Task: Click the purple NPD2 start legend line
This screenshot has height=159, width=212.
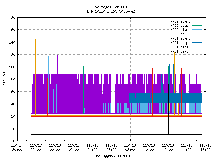Action: 197,21
